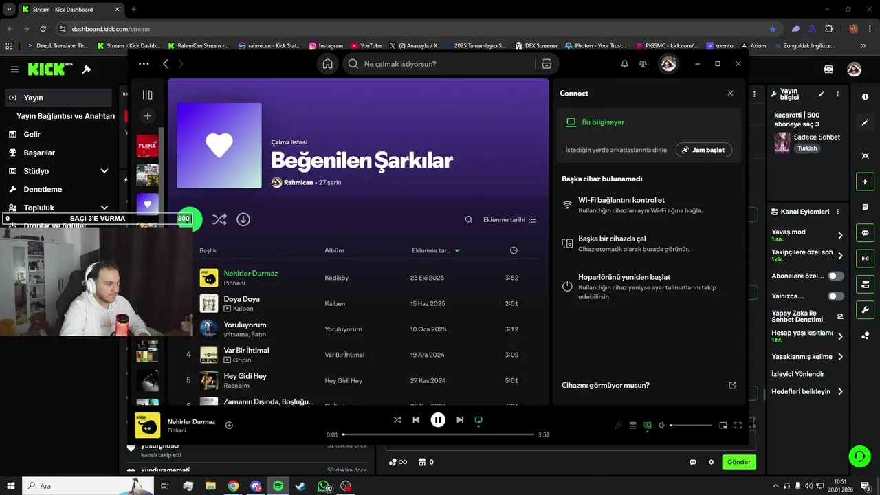Open Yayın bilgisi three-dot options
This screenshot has height=495, width=880.
click(x=837, y=94)
